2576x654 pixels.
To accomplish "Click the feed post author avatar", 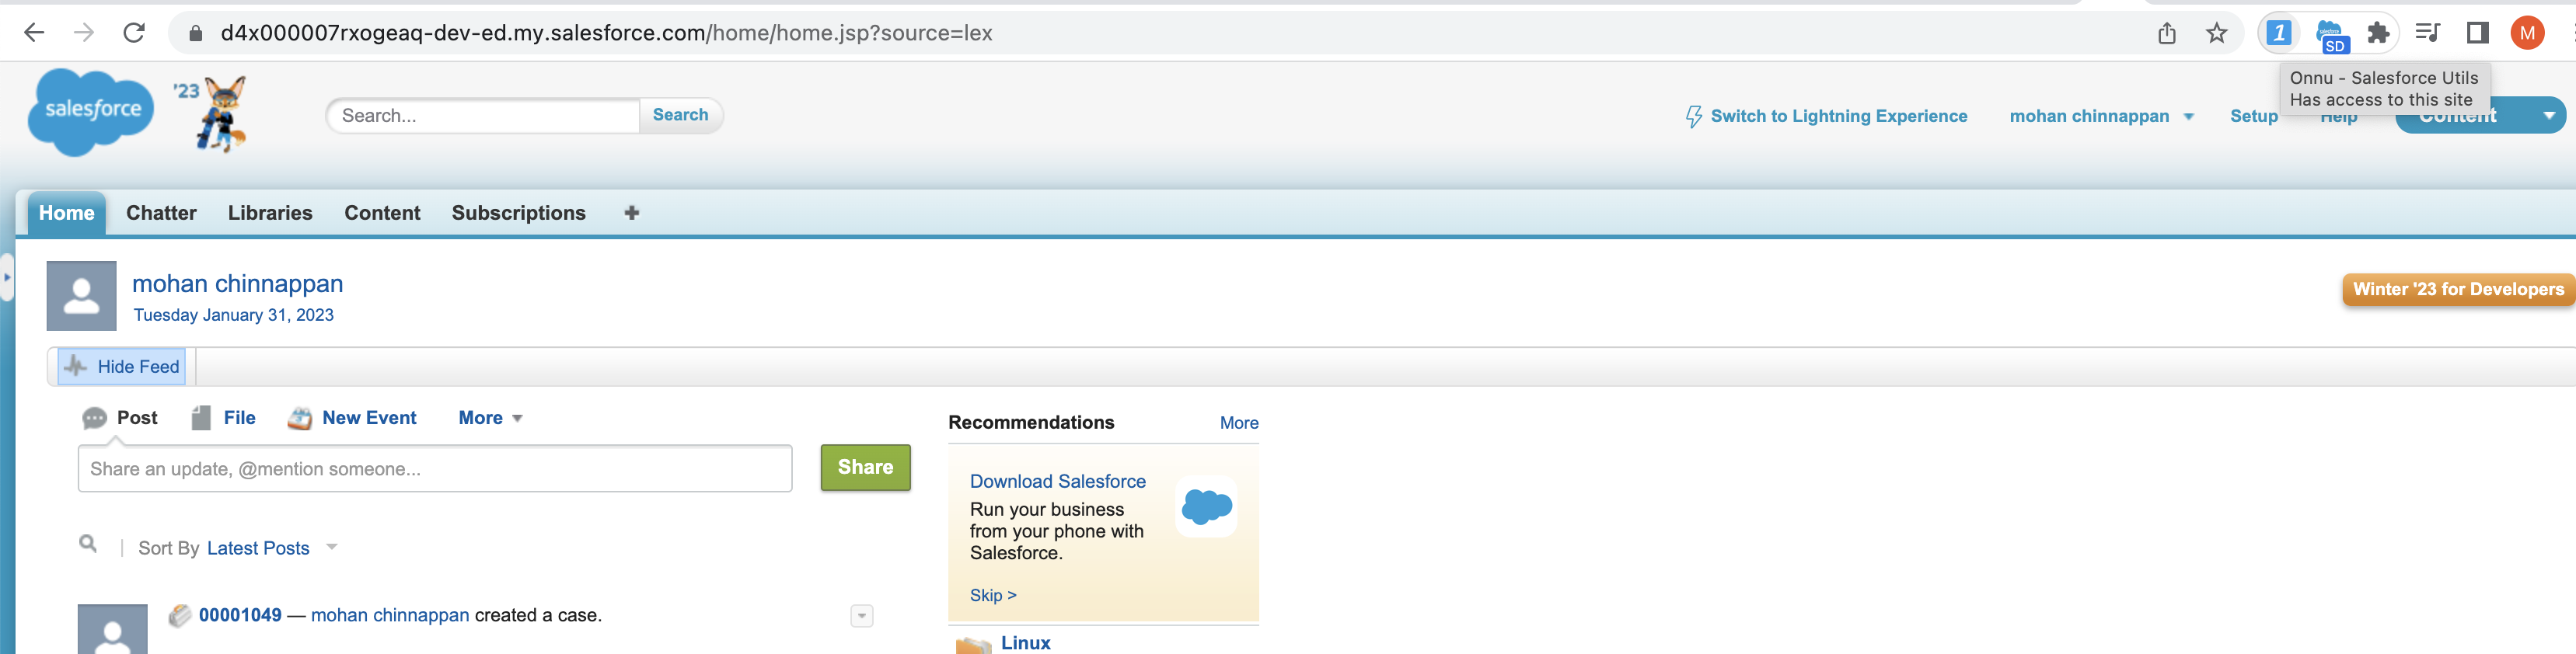I will pyautogui.click(x=113, y=629).
